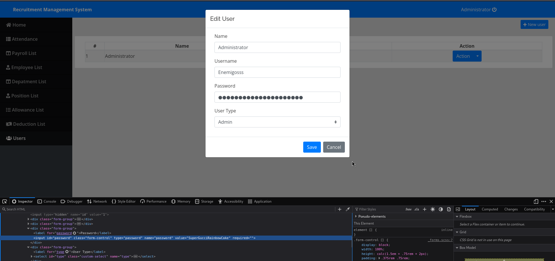Screen dimensions: 555x261
Task: Toggle the :hov pseudo-class panel
Action: tap(408, 209)
